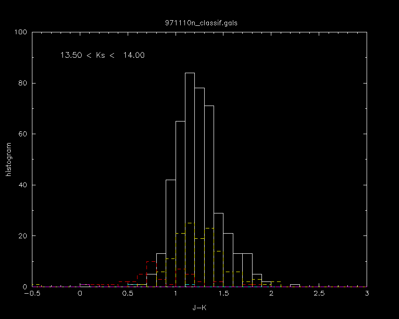This screenshot has height=319, width=399.
Task: Click top of tallest white histogram bar
Action: click(190, 73)
